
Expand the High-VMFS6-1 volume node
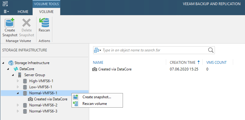[x=18, y=81]
